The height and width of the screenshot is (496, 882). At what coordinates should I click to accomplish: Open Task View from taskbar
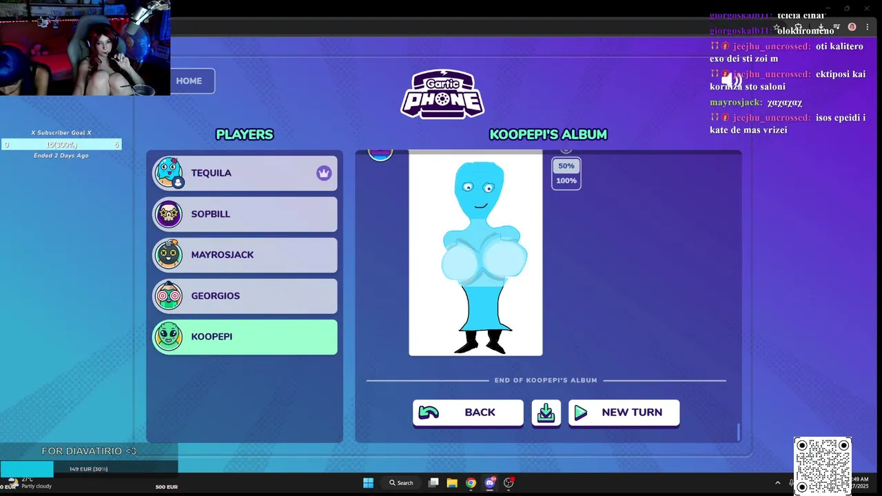point(433,483)
